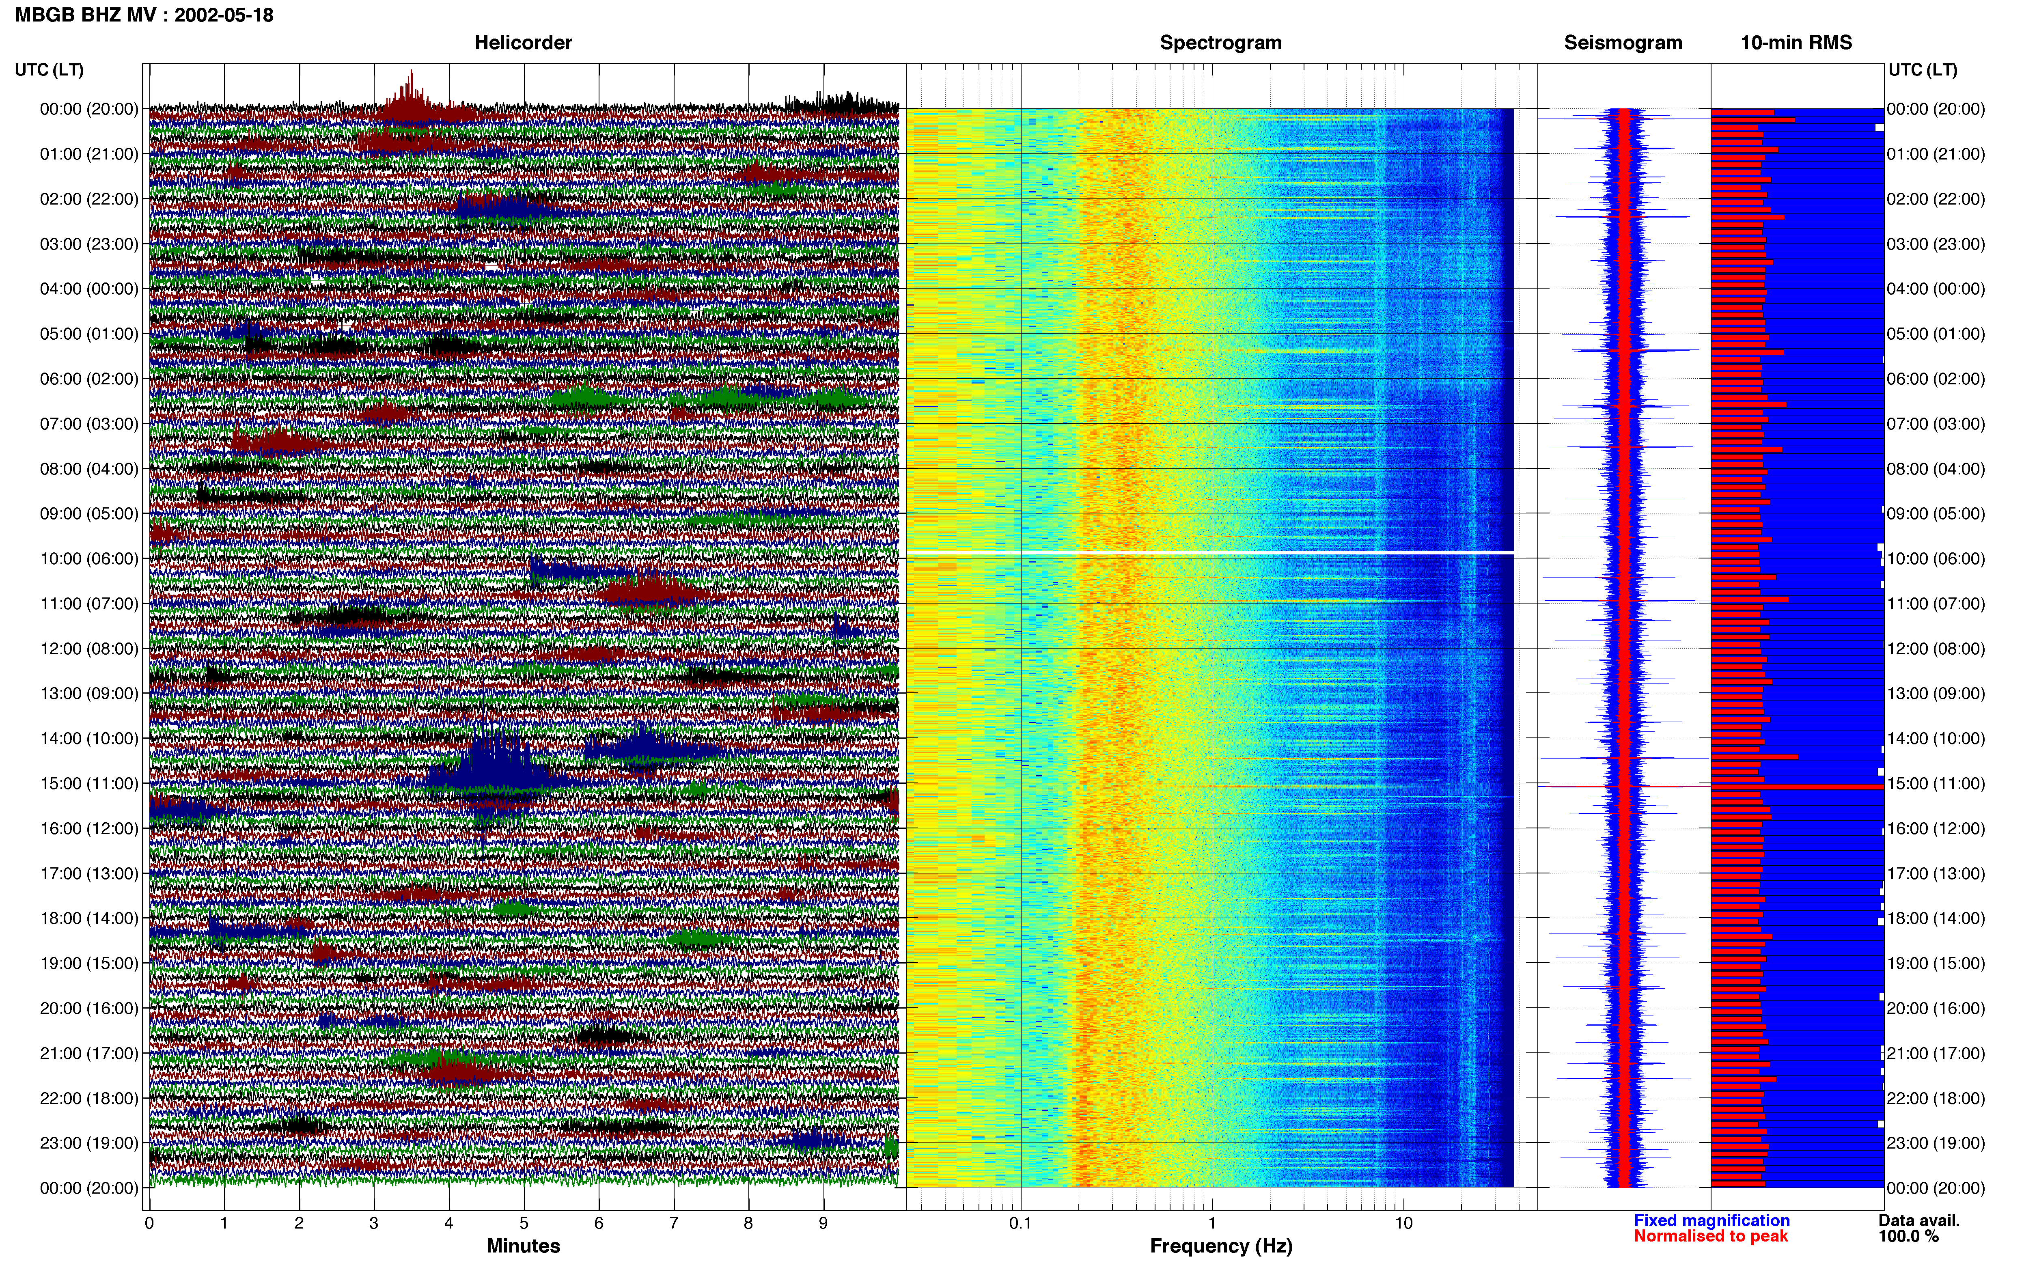Image resolution: width=2037 pixels, height=1274 pixels.
Task: Click the '0.1' frequency tick label
Action: click(x=1020, y=1223)
